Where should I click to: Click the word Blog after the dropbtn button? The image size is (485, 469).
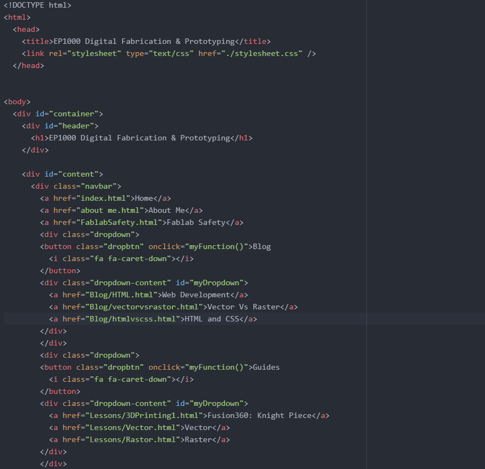click(261, 246)
